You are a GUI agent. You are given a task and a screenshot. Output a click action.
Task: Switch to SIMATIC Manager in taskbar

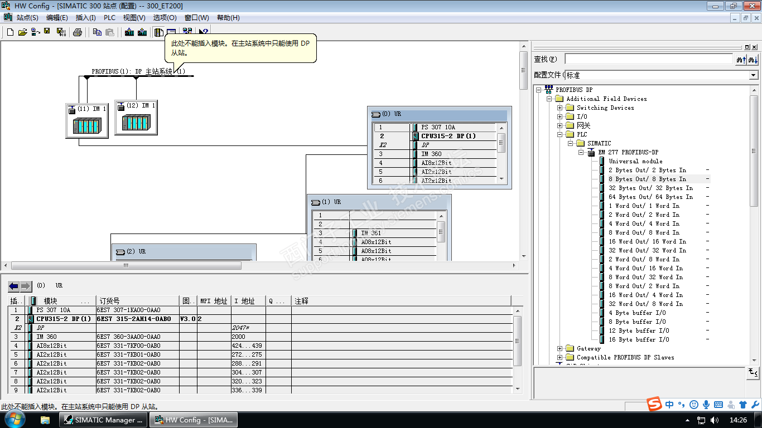click(x=103, y=420)
